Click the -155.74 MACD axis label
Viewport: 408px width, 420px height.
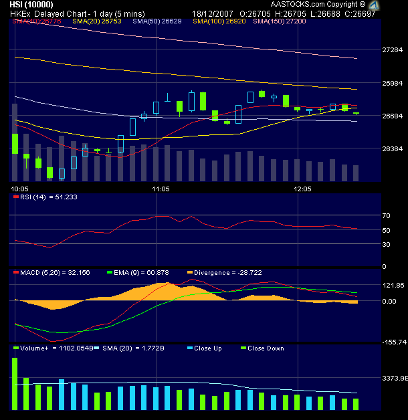pyautogui.click(x=394, y=342)
